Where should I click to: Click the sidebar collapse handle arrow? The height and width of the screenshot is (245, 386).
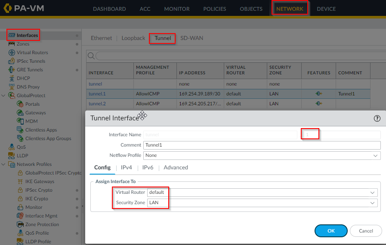(83, 206)
